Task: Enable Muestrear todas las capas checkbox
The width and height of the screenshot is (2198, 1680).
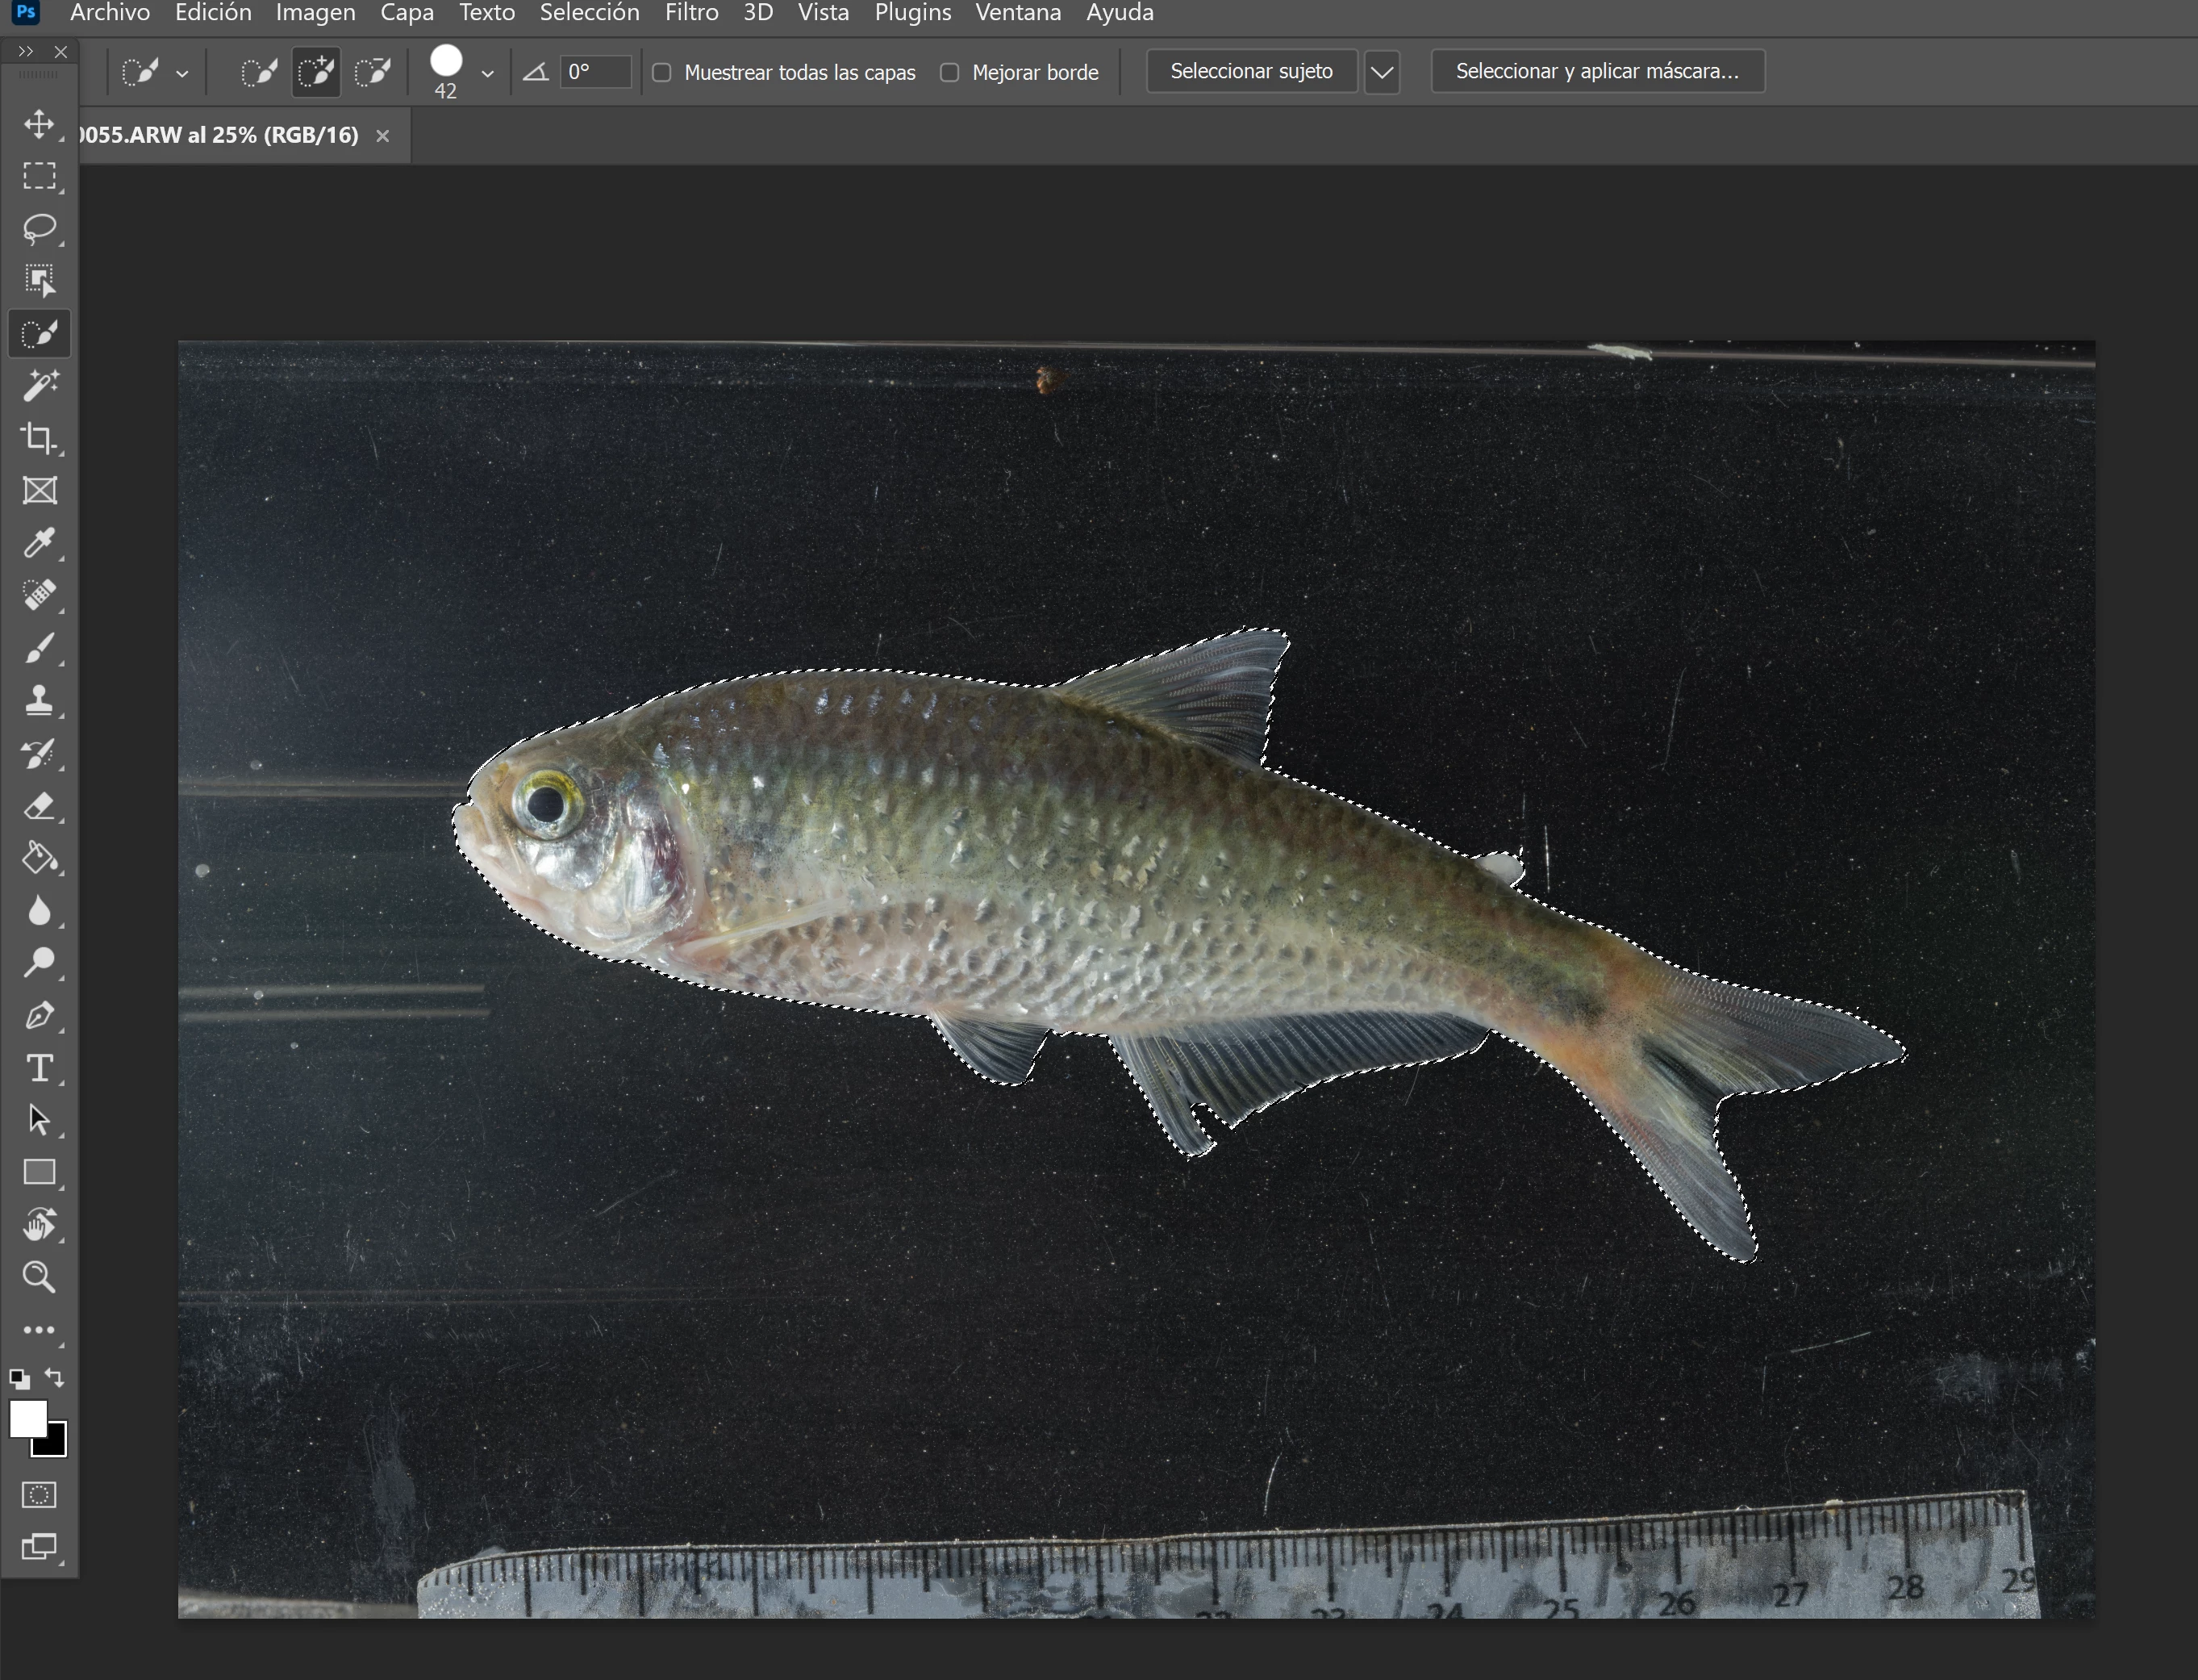Action: [661, 72]
